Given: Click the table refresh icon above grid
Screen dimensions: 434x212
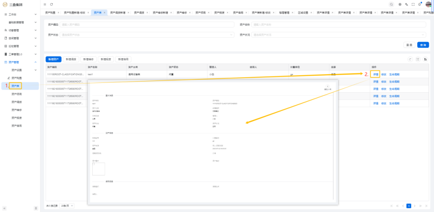Looking at the screenshot, I should coord(411,59).
